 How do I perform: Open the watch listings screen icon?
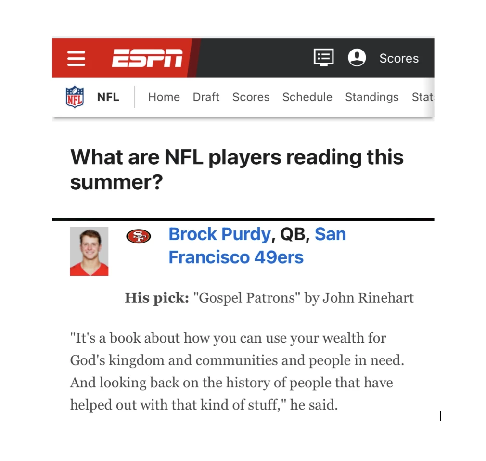[x=323, y=57]
